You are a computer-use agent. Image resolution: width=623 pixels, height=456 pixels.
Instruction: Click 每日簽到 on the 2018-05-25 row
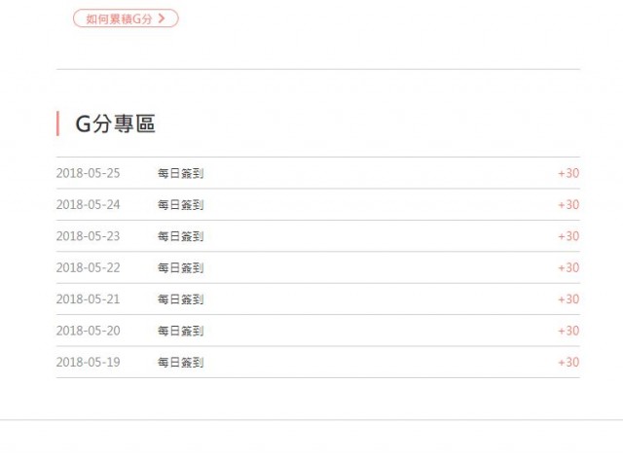coord(180,173)
